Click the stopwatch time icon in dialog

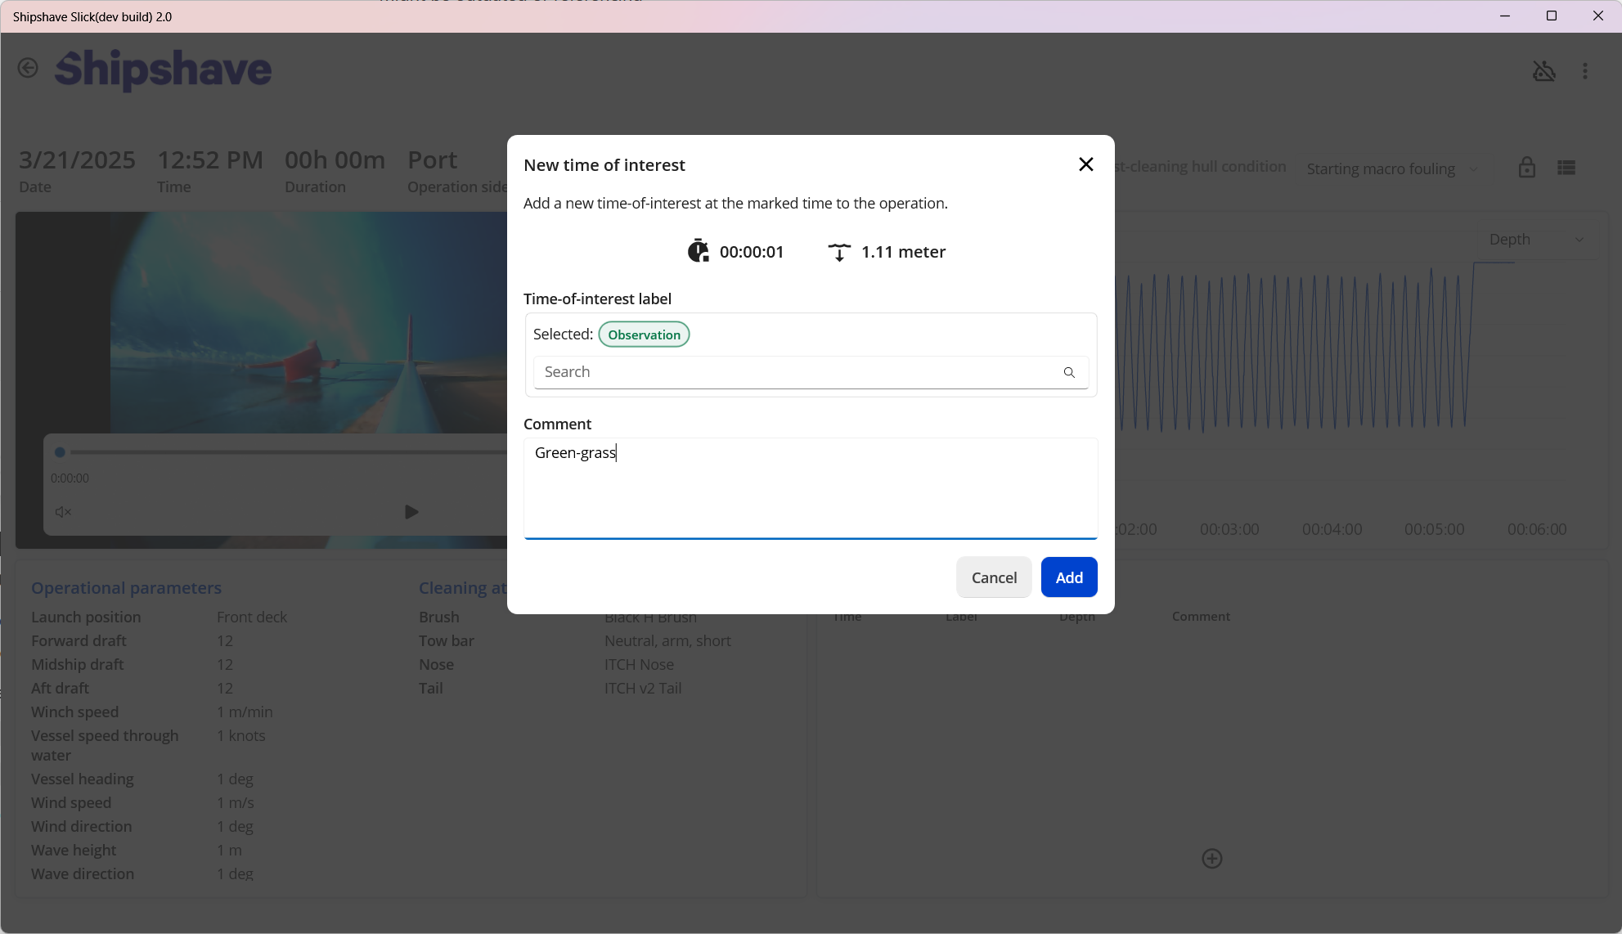[x=698, y=251]
